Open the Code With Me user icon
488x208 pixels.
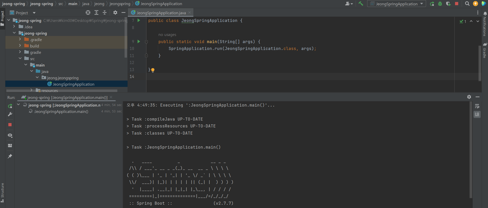pyautogui.click(x=349, y=4)
